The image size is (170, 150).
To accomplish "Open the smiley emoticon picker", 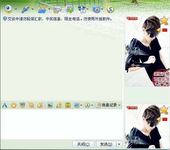I will [x=14, y=105].
